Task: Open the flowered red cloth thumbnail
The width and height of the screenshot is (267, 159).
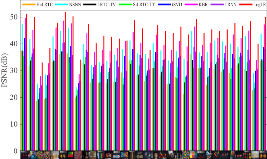Action: (78, 155)
